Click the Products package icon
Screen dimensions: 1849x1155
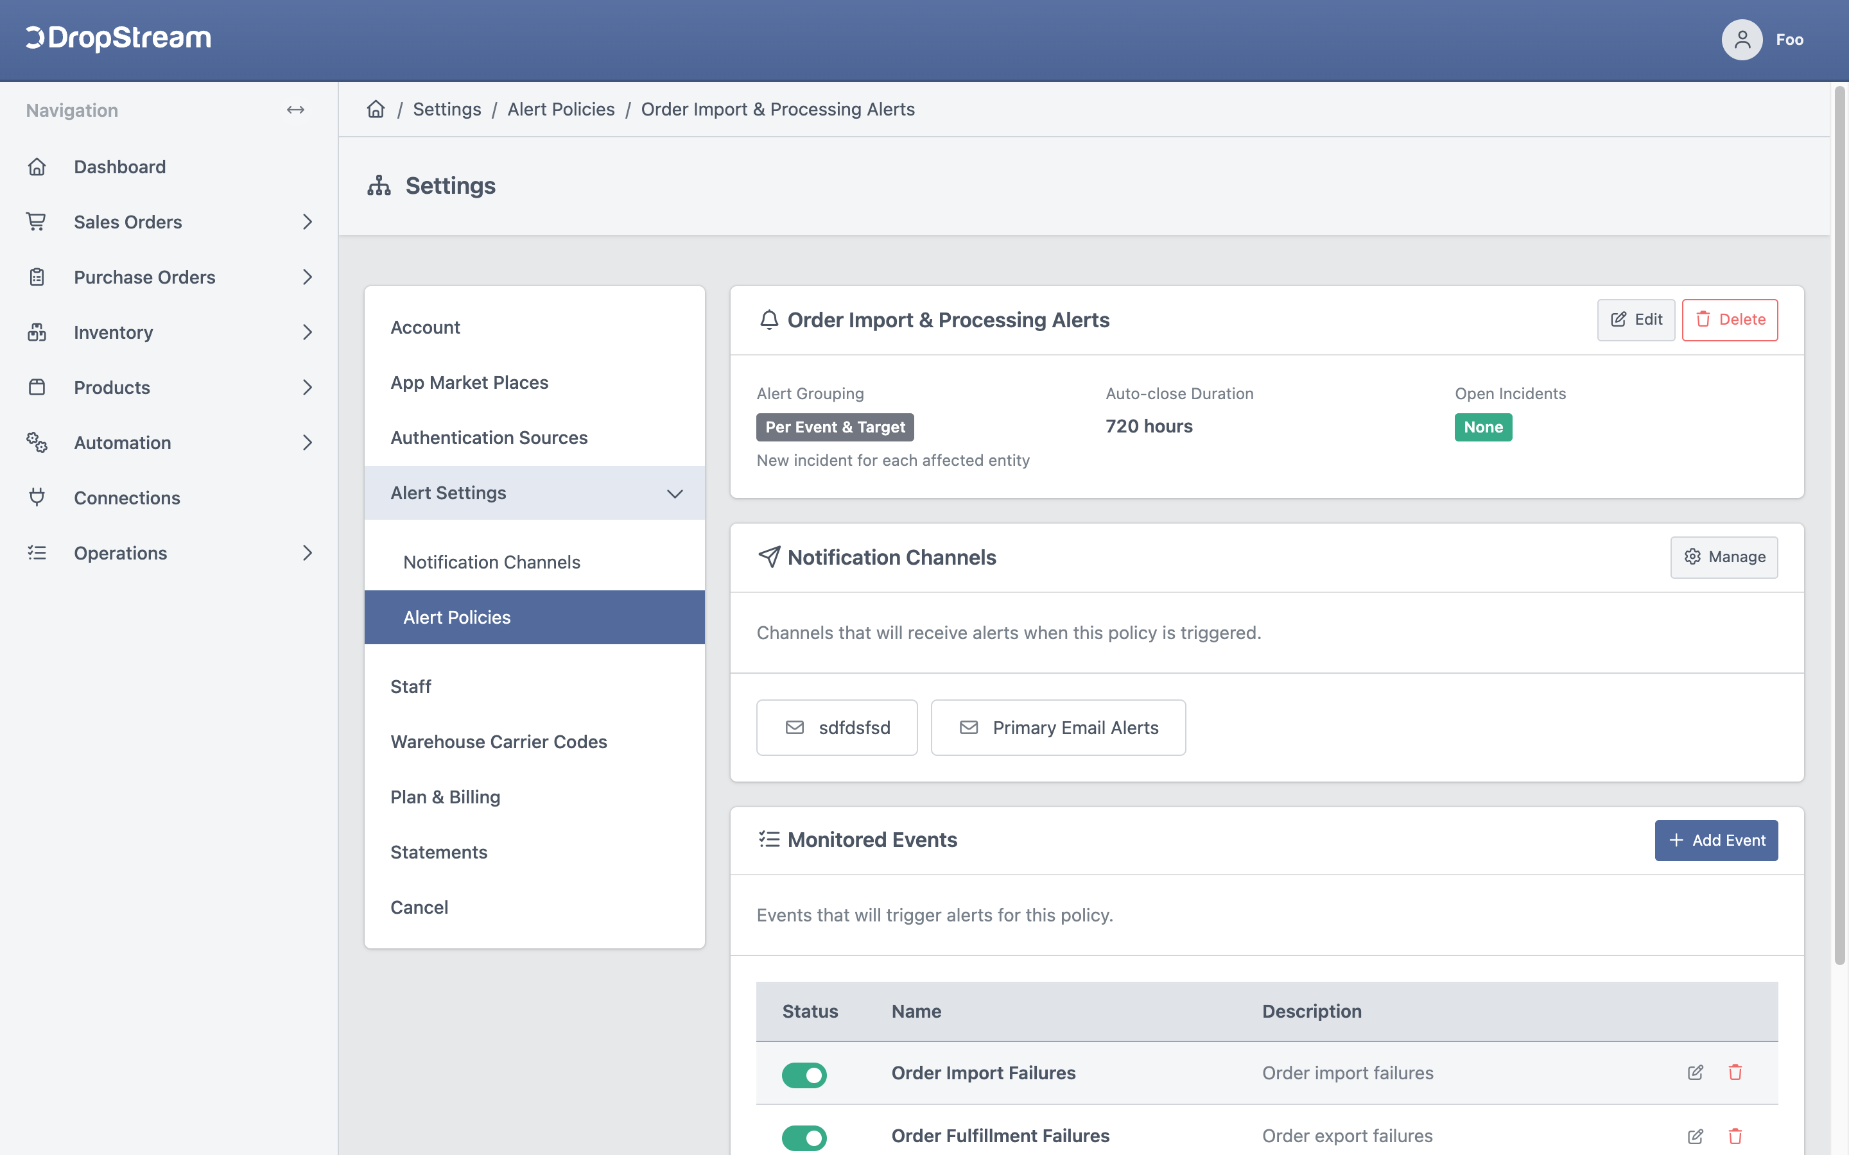37,388
